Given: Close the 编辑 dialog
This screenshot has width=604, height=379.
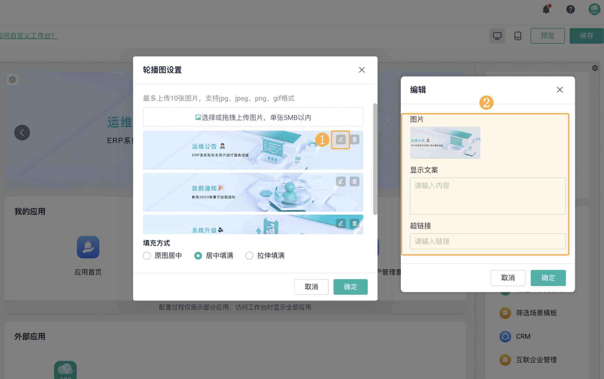Looking at the screenshot, I should tap(560, 90).
